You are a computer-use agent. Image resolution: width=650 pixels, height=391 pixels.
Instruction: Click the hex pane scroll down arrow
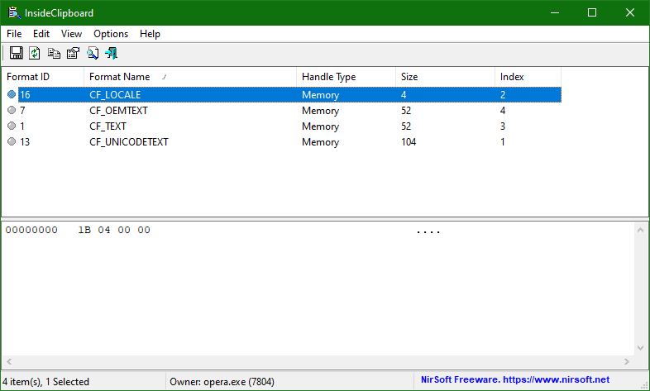coord(640,348)
